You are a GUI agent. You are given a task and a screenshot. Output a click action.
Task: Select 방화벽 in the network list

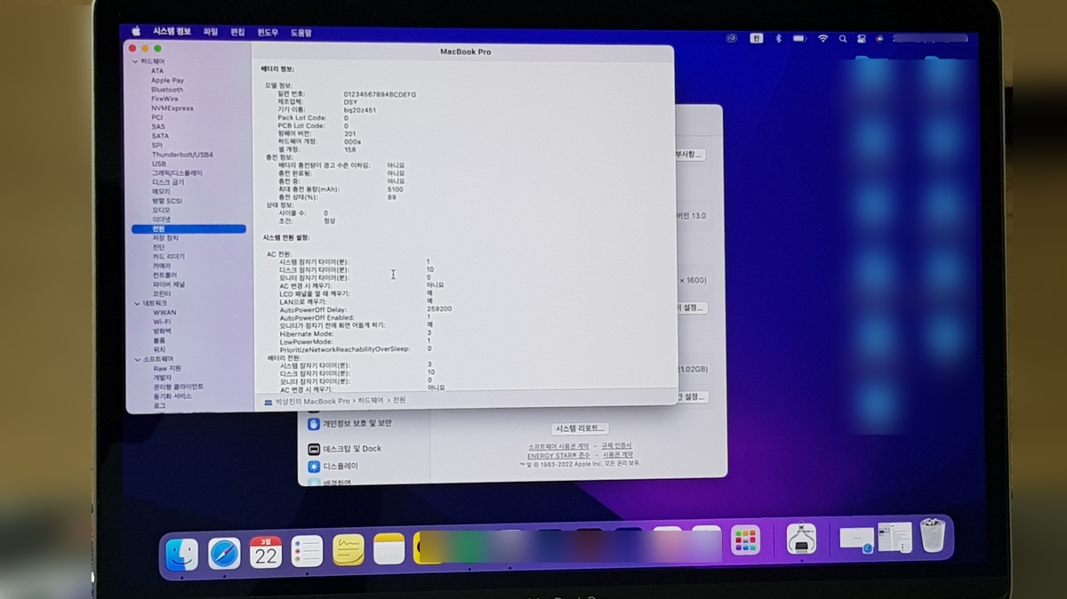click(162, 331)
